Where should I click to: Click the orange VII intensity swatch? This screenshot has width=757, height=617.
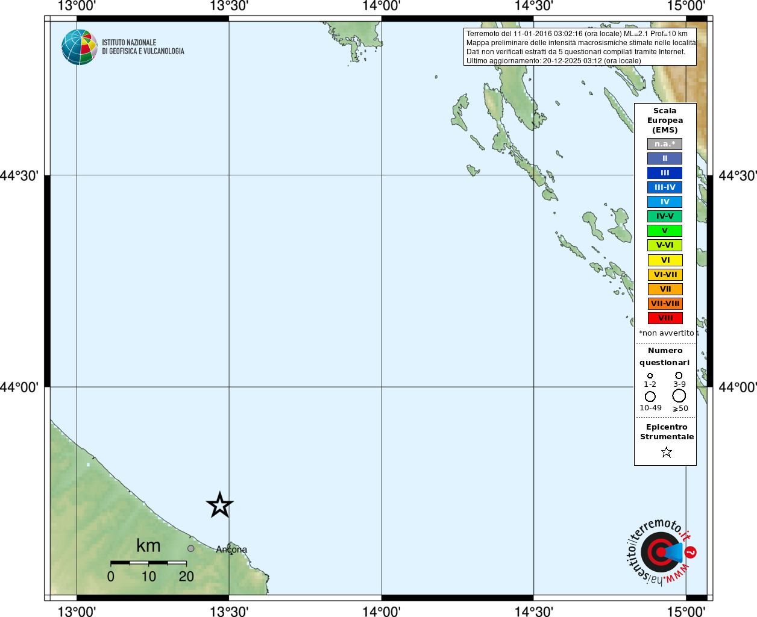click(665, 289)
